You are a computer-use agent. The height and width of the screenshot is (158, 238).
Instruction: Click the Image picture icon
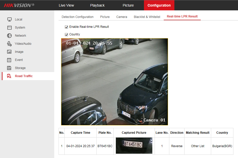pos(9,52)
